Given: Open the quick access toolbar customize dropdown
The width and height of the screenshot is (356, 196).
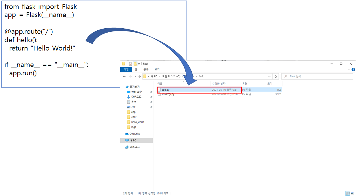Looking at the screenshot, I should (x=139, y=64).
